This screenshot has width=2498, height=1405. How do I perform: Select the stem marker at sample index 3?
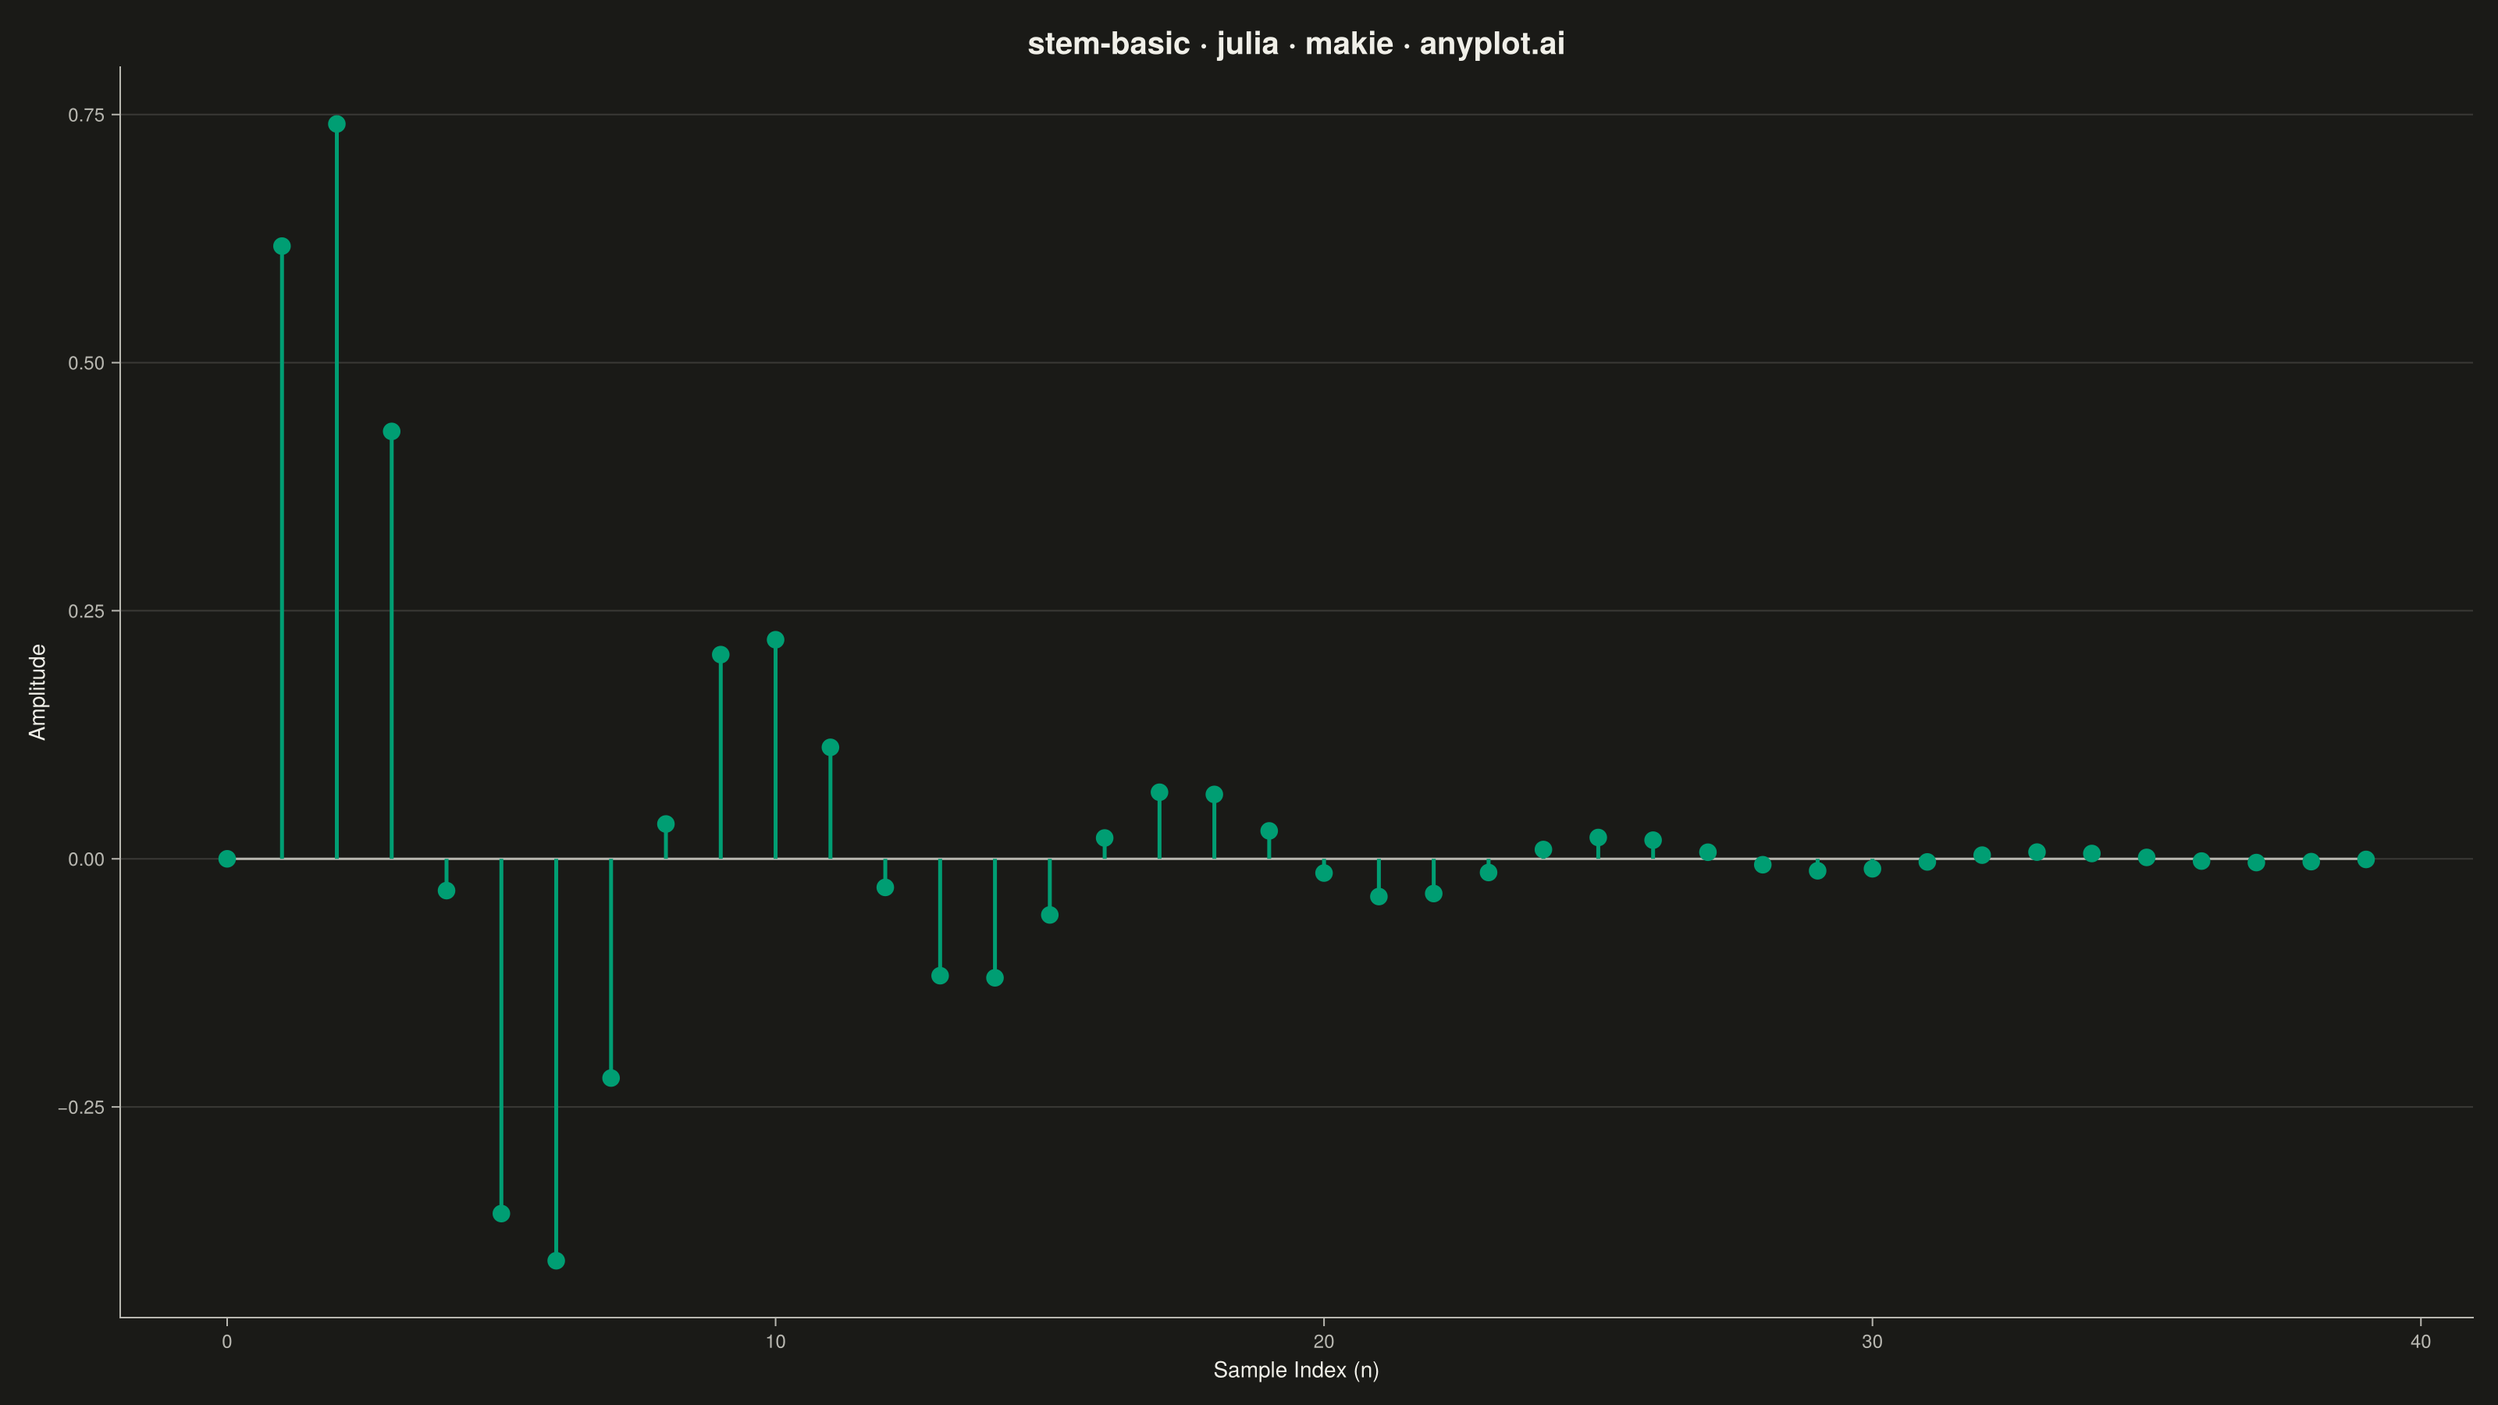392,432
